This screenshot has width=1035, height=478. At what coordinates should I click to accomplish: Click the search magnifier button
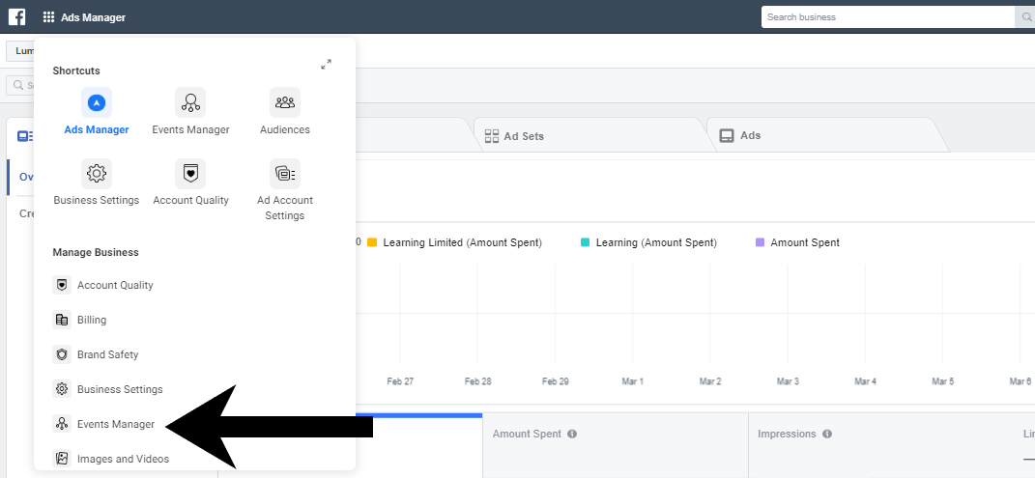pos(1024,17)
